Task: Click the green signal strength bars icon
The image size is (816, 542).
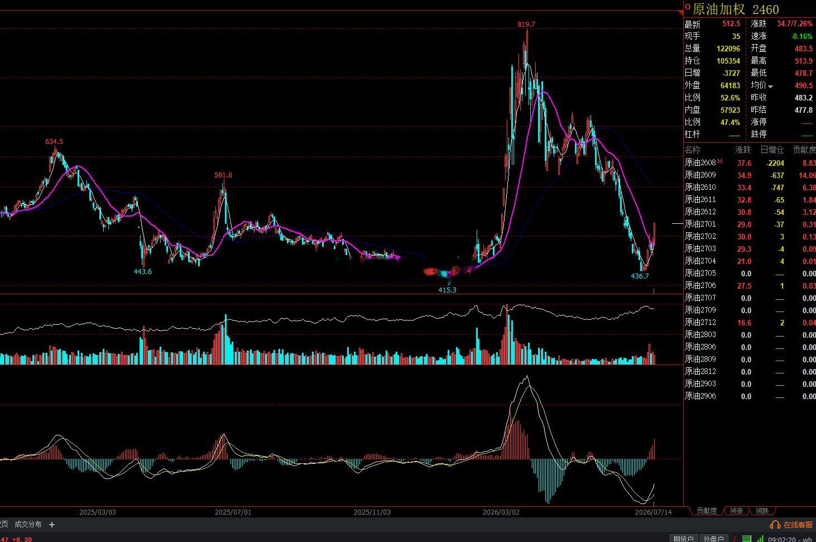Action: (x=760, y=539)
